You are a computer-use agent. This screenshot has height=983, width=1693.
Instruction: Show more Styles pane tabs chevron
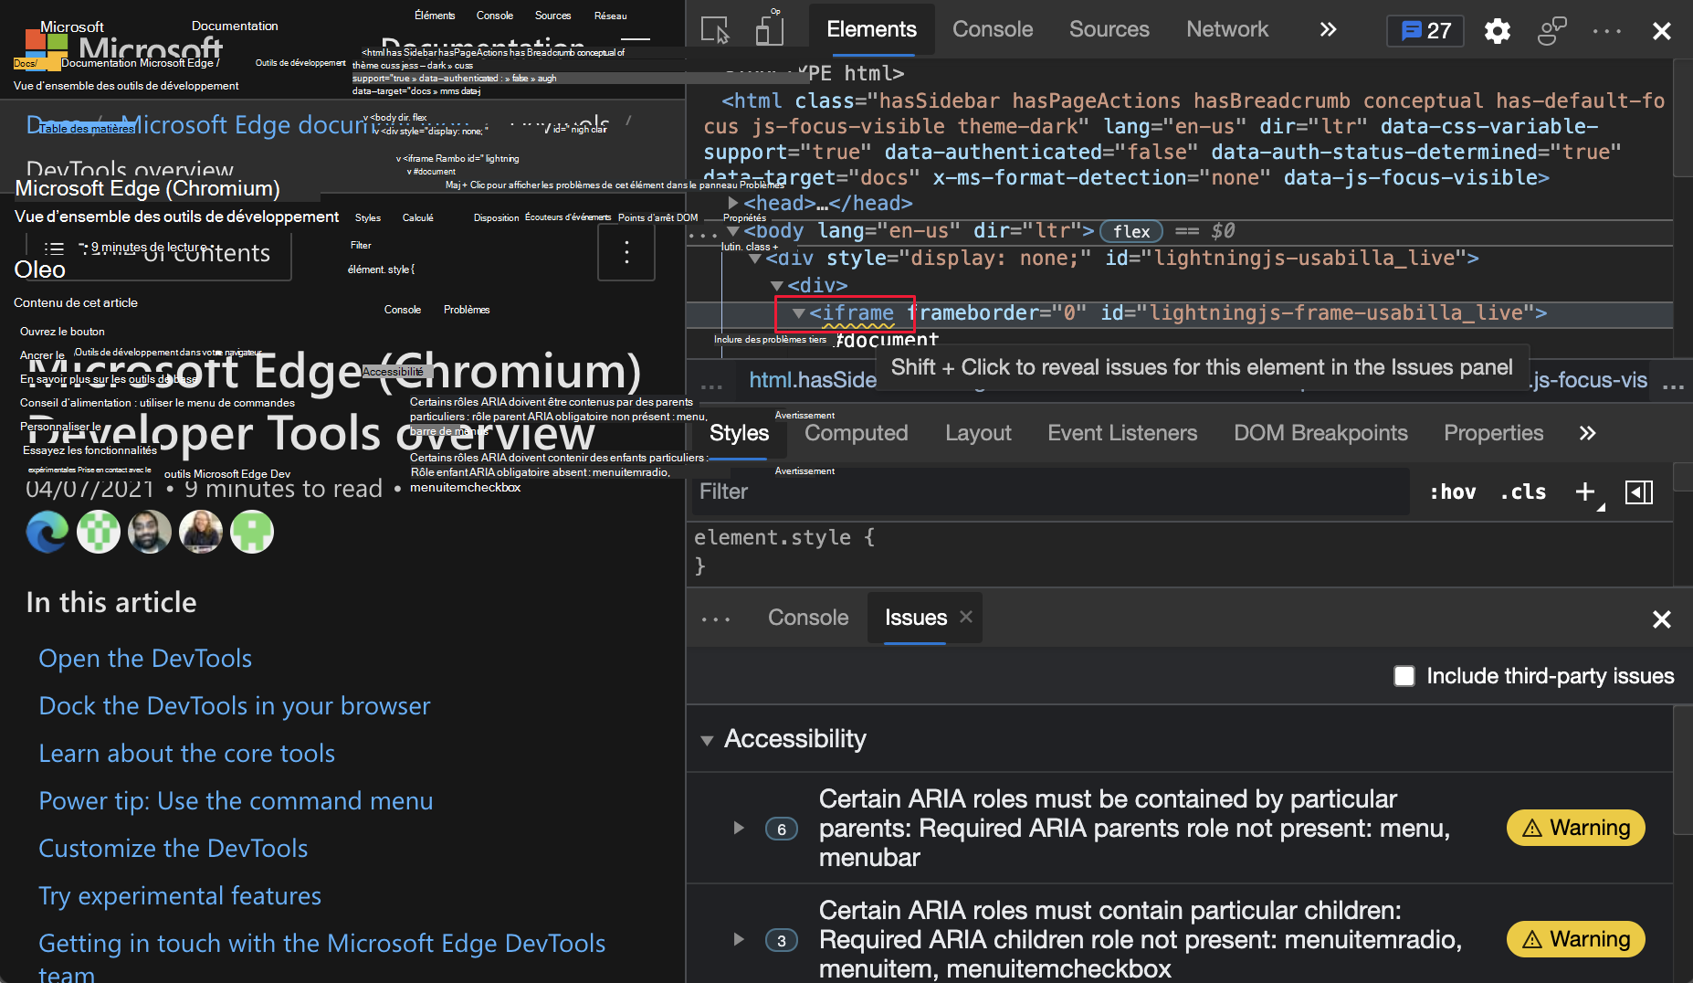pyautogui.click(x=1587, y=433)
